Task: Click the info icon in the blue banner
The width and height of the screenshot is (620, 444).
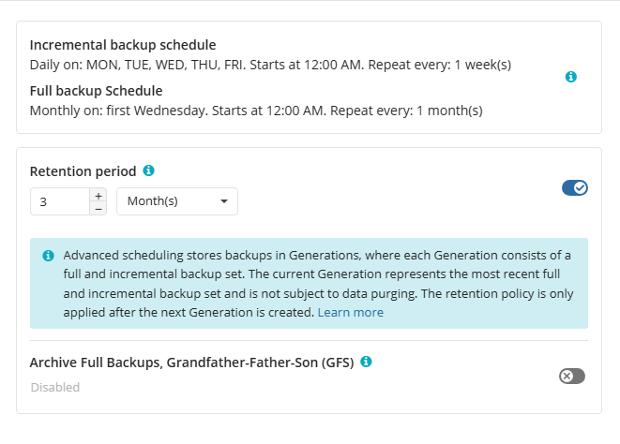Action: coord(48,255)
